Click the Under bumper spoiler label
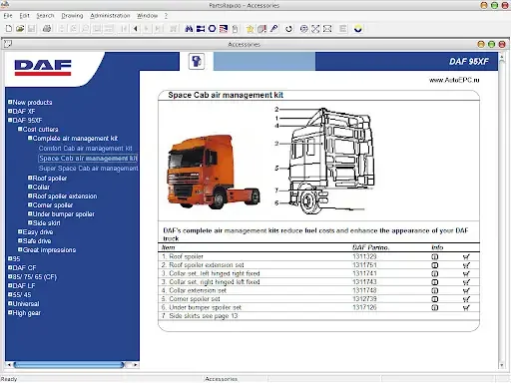511x383 pixels. pos(64,214)
